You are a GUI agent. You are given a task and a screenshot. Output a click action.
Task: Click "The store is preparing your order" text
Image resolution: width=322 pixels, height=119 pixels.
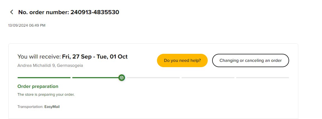46,95
